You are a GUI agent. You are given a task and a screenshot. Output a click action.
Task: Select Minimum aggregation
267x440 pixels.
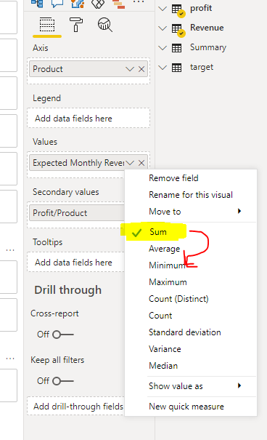(167, 265)
